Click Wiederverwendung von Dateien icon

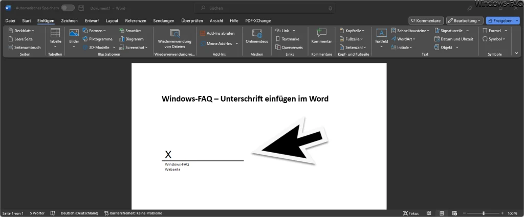174,33
